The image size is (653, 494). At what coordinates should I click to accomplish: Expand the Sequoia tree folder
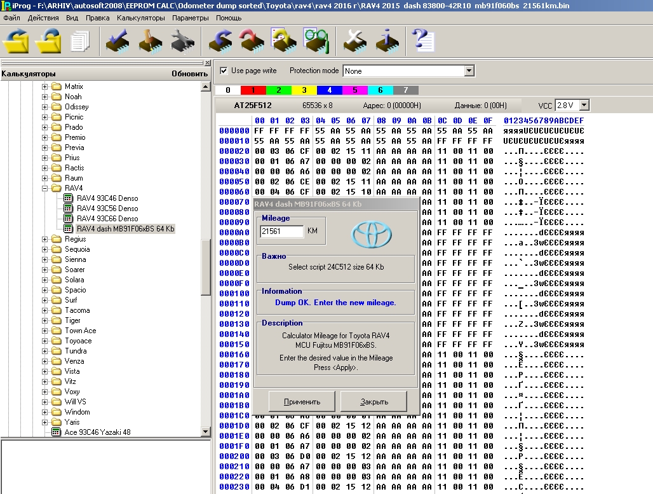tap(44, 249)
